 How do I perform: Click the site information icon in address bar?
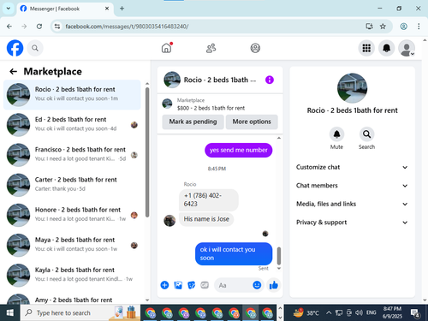tap(57, 27)
